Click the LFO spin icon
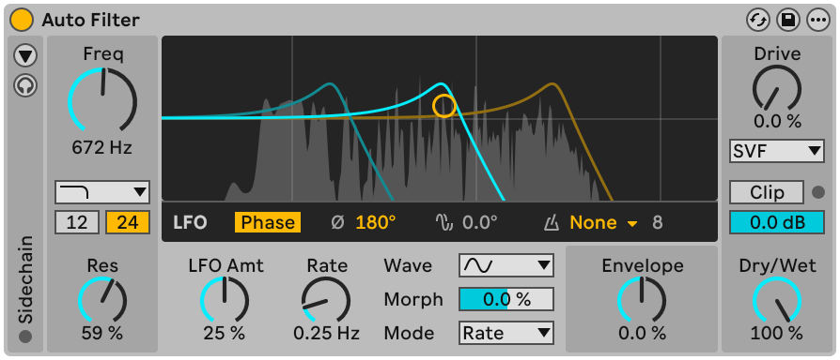The height and width of the screenshot is (360, 840). (444, 223)
